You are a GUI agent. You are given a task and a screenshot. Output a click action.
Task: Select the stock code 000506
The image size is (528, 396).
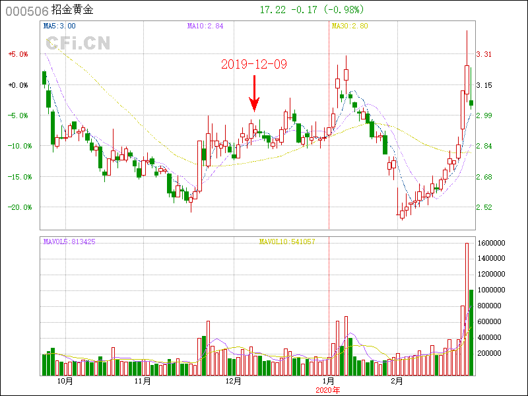pyautogui.click(x=26, y=11)
